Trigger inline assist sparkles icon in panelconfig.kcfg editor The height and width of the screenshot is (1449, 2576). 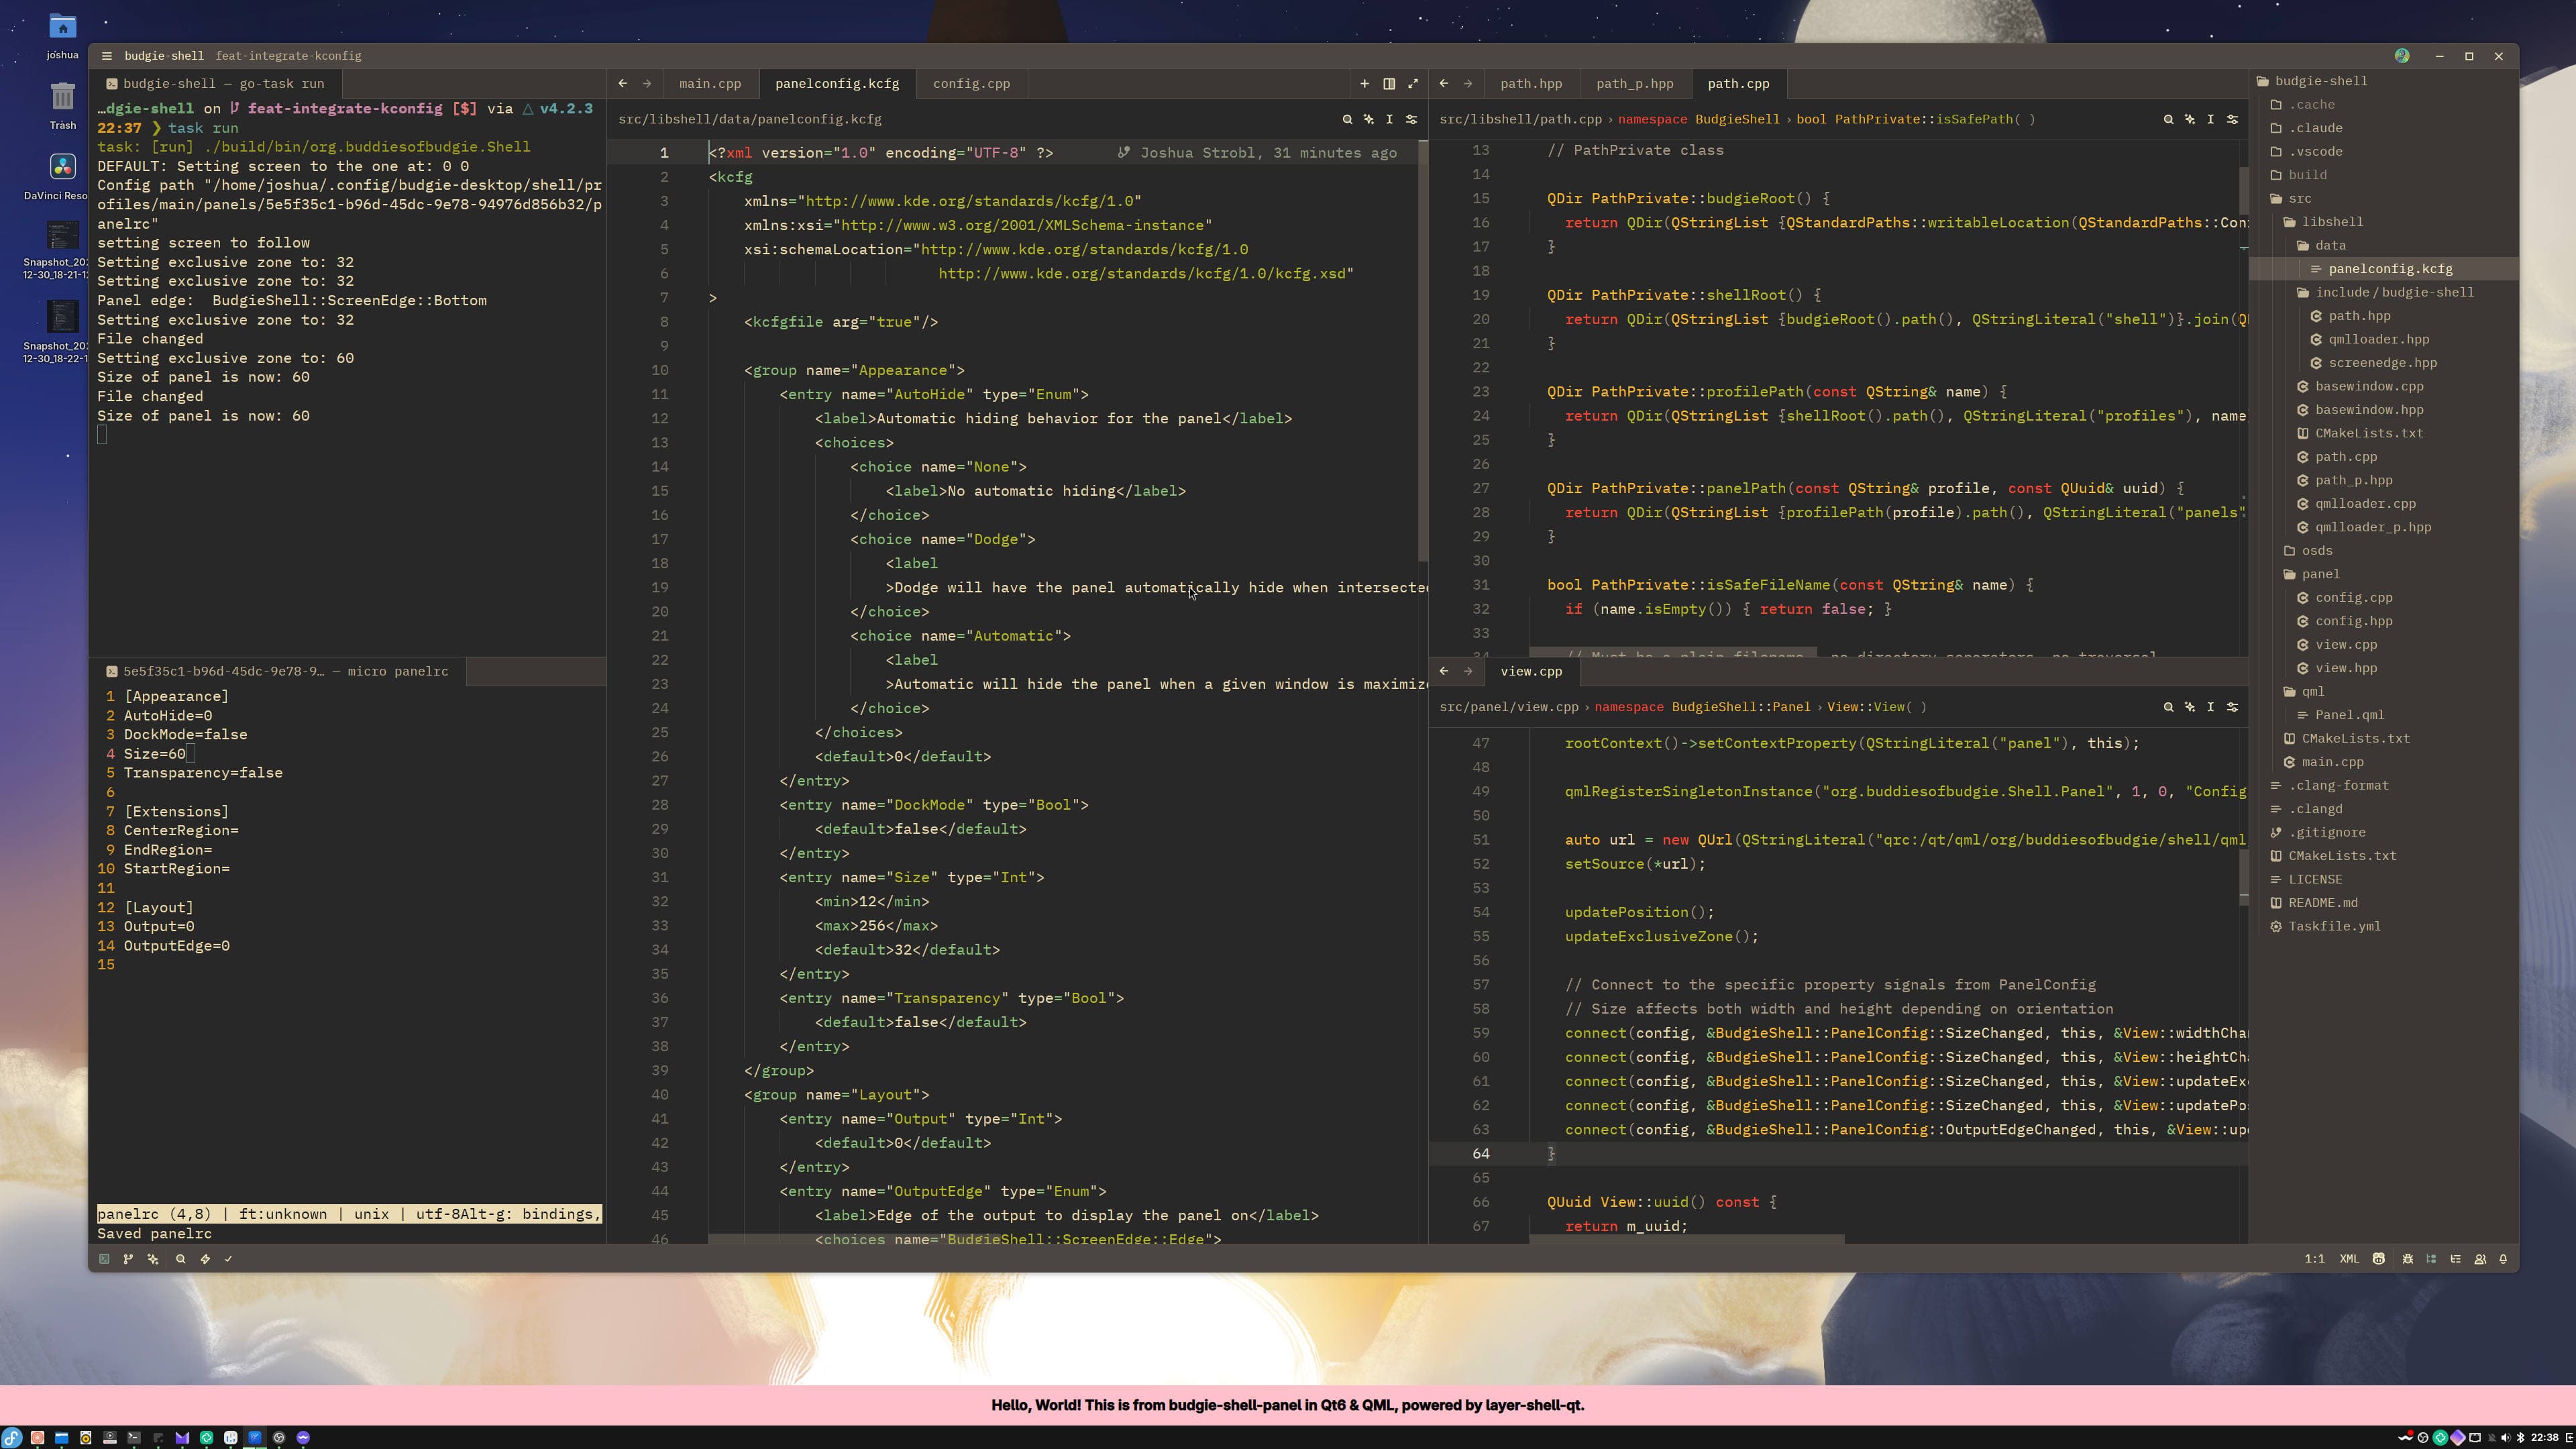1368,119
